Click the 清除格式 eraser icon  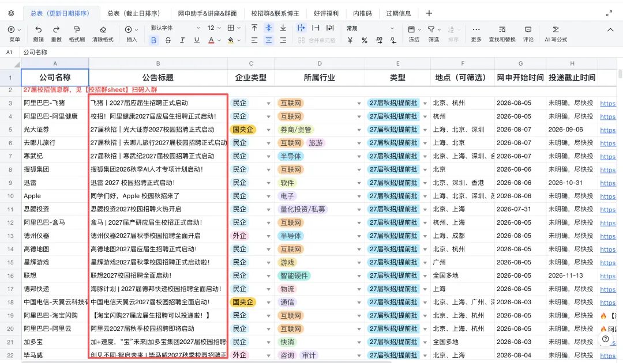coord(103,29)
